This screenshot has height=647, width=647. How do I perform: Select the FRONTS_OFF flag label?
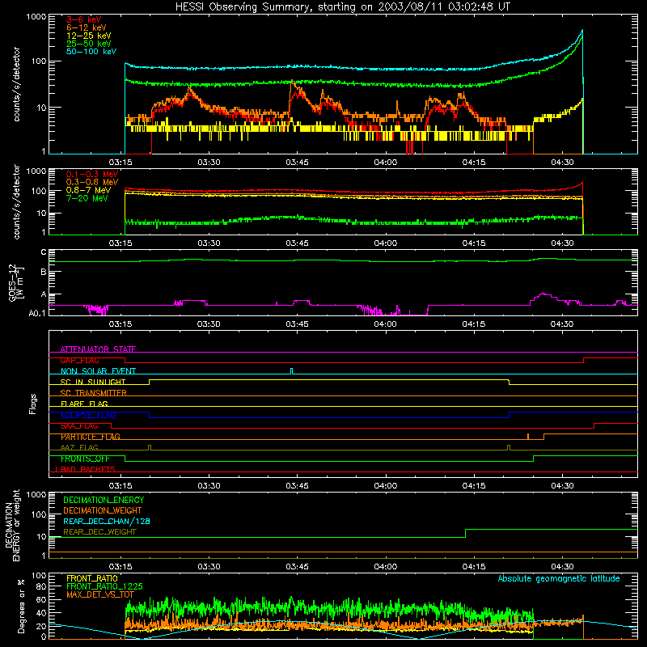[85, 459]
